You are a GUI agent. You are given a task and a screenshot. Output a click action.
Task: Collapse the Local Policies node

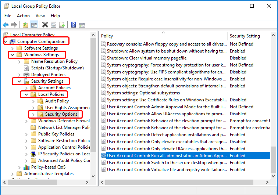pos(26,94)
